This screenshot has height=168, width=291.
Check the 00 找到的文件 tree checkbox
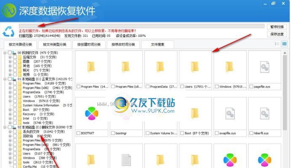[x=10, y=53]
